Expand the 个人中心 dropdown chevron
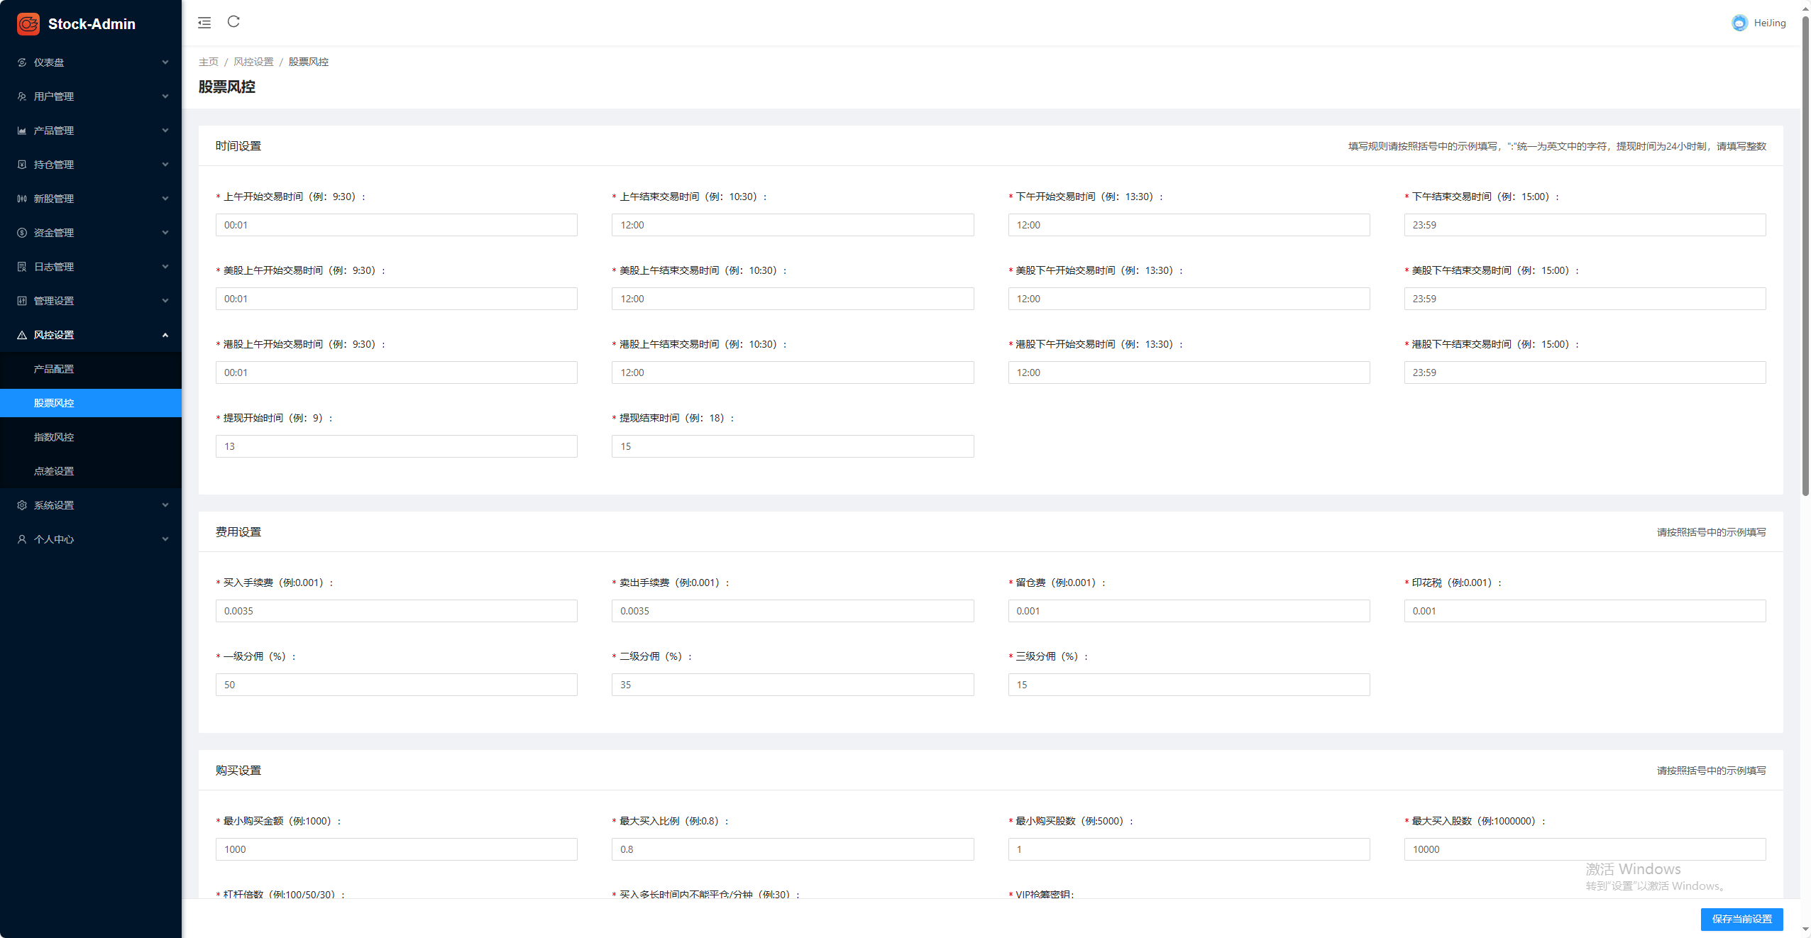The width and height of the screenshot is (1811, 938). [165, 539]
